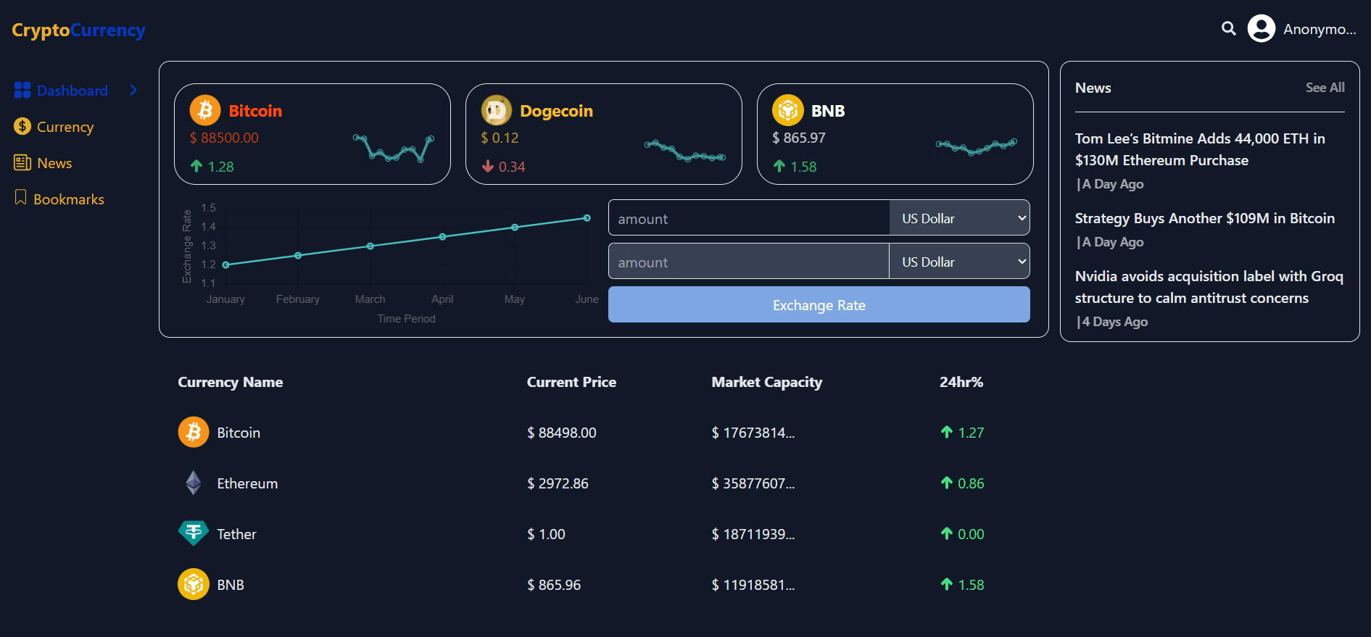
Task: Click the search magnifier icon
Action: point(1228,28)
